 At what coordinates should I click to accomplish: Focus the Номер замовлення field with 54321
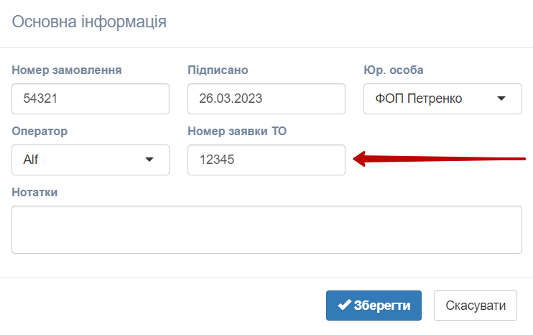coord(91,99)
